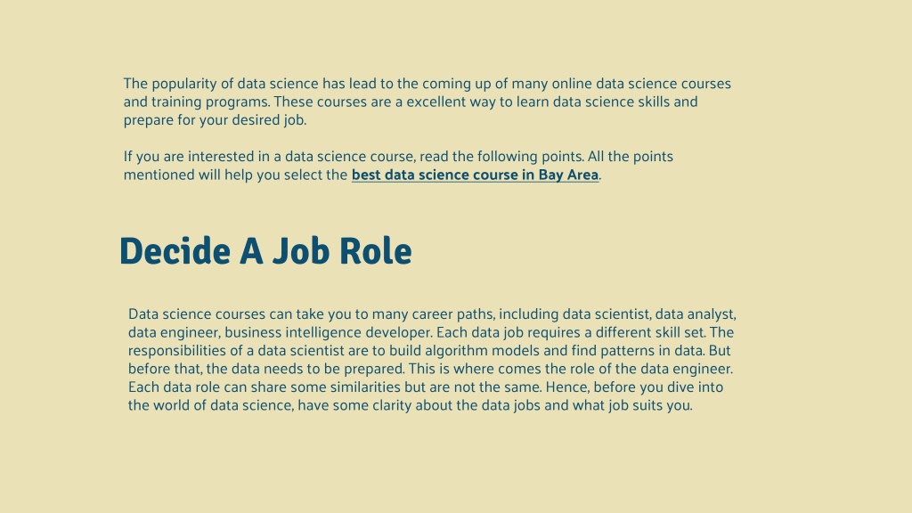Click the paragraph starting 'If you are interested'
The width and height of the screenshot is (912, 513).
[x=398, y=166]
